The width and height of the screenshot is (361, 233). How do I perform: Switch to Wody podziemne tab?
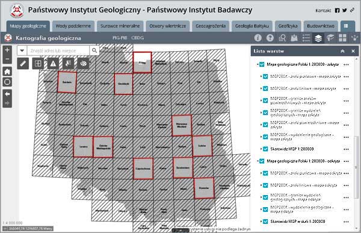pos(73,26)
